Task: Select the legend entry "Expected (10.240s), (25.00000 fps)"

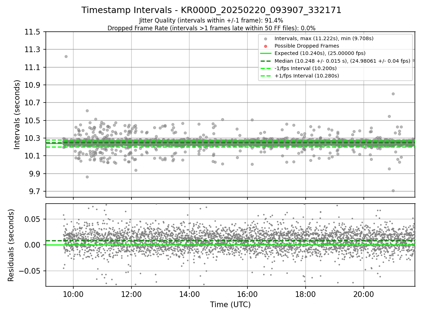Action: (x=320, y=53)
